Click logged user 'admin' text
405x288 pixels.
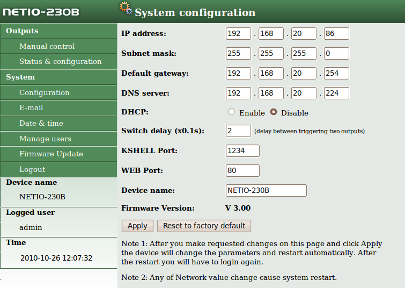click(31, 227)
